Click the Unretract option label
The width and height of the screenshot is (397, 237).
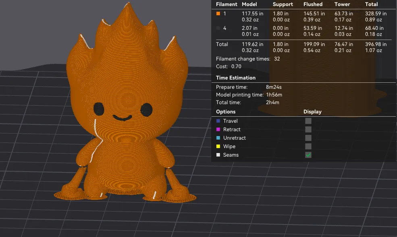click(235, 138)
